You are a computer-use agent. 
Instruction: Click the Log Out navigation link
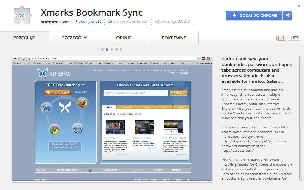[x=184, y=70]
